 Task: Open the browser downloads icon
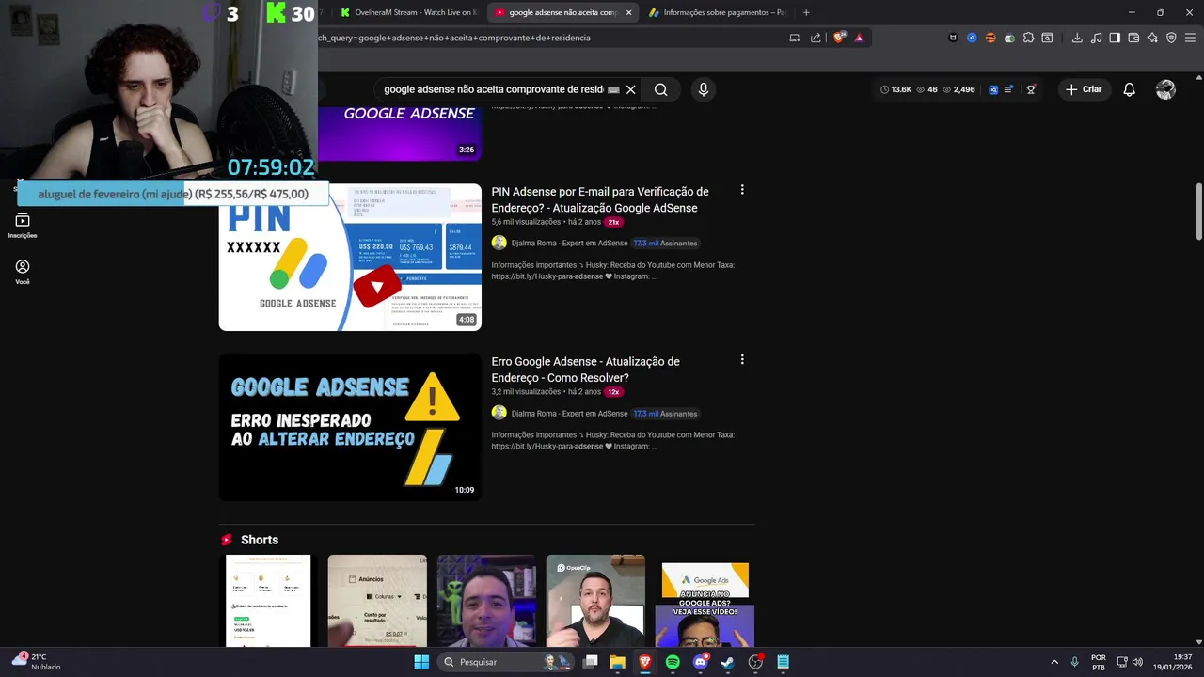tap(1077, 38)
